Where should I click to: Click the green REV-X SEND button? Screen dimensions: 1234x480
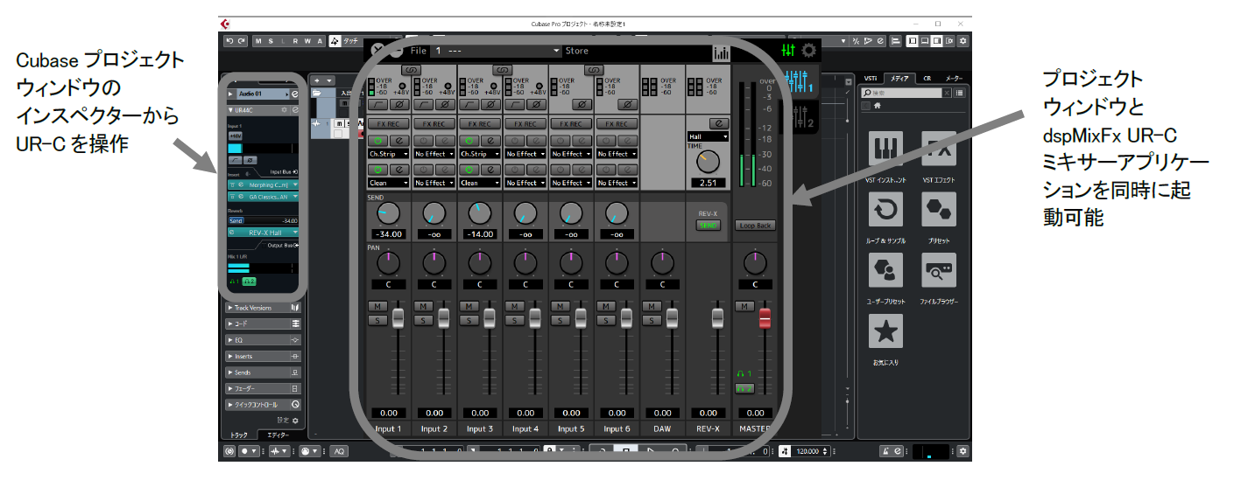click(709, 226)
